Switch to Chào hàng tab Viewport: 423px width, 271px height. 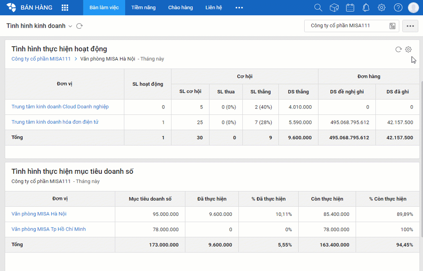[180, 8]
